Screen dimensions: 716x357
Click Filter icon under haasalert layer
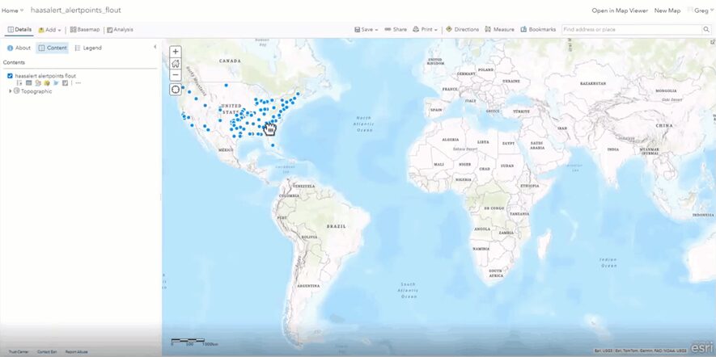(56, 83)
